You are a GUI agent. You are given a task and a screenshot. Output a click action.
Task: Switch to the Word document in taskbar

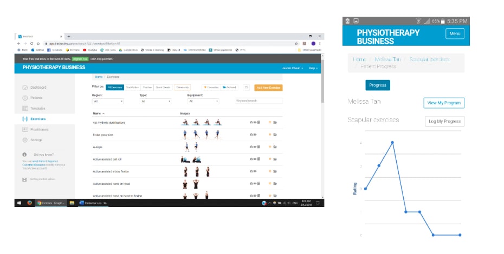(x=93, y=203)
